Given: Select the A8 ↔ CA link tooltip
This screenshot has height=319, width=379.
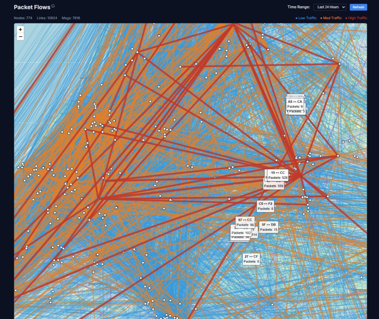Looking at the screenshot, I should coord(295,104).
